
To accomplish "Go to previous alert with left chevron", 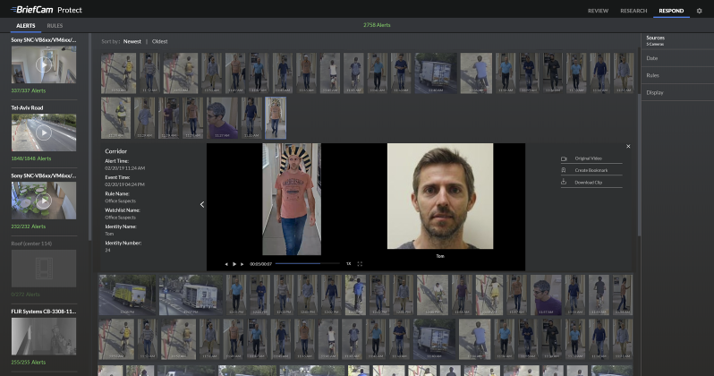I will pos(202,205).
